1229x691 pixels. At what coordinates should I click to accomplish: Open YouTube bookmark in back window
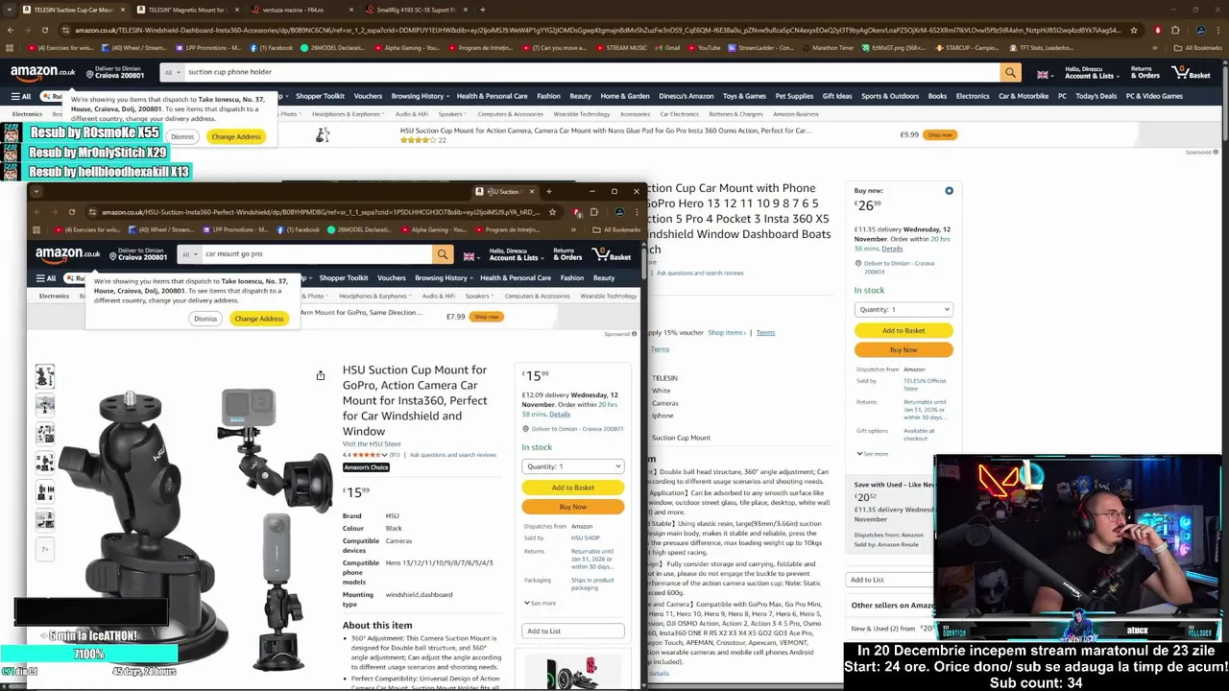click(x=705, y=47)
